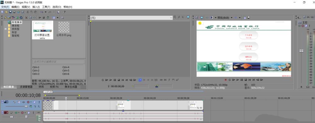
Task: Open the media search magnifier icon
Action: click(62, 17)
